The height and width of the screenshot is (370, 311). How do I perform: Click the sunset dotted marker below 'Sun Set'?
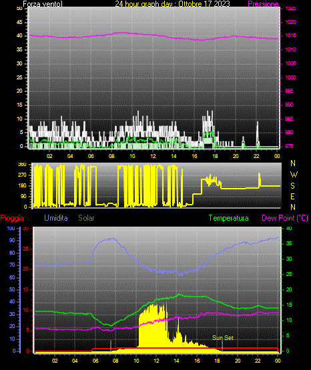(222, 346)
